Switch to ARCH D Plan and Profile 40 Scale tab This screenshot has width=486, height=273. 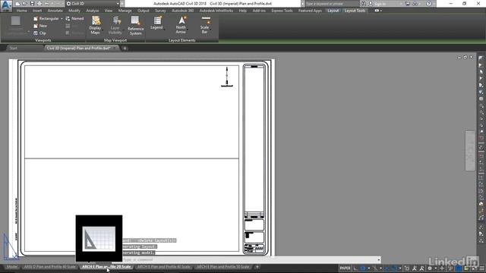coord(49,267)
